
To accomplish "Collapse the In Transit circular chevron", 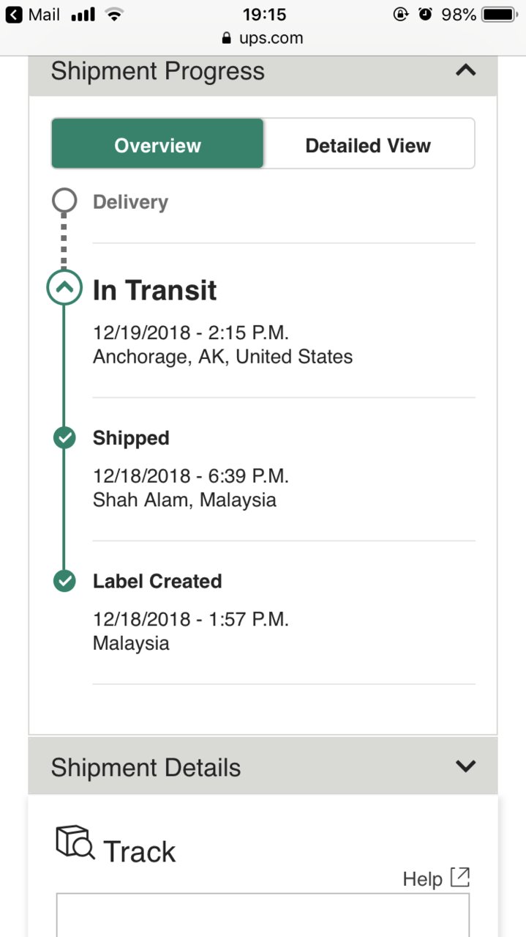I will (64, 288).
